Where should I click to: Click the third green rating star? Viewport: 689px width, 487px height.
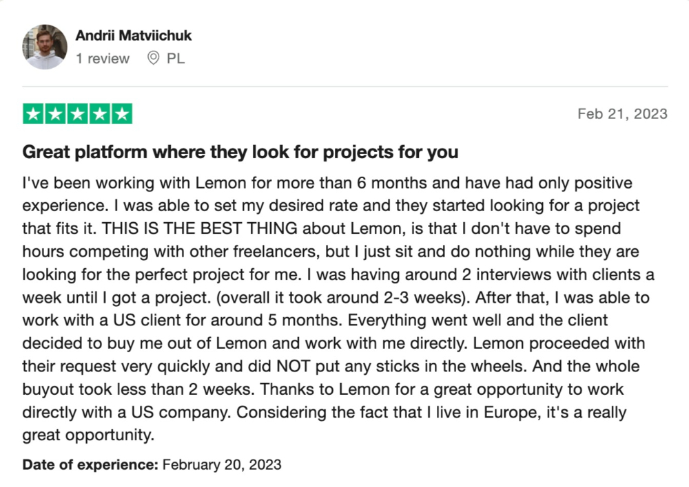78,114
